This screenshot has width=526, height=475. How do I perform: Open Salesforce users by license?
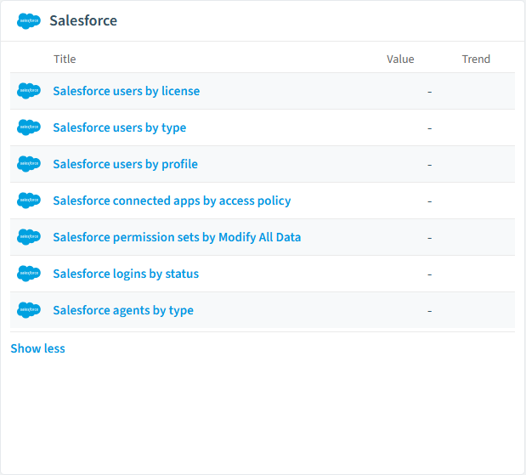(x=127, y=91)
